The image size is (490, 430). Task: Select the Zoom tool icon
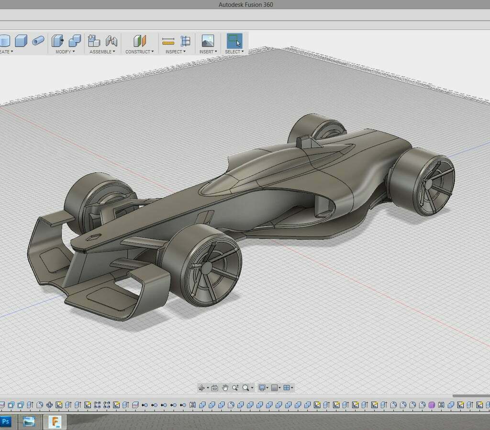(234, 387)
